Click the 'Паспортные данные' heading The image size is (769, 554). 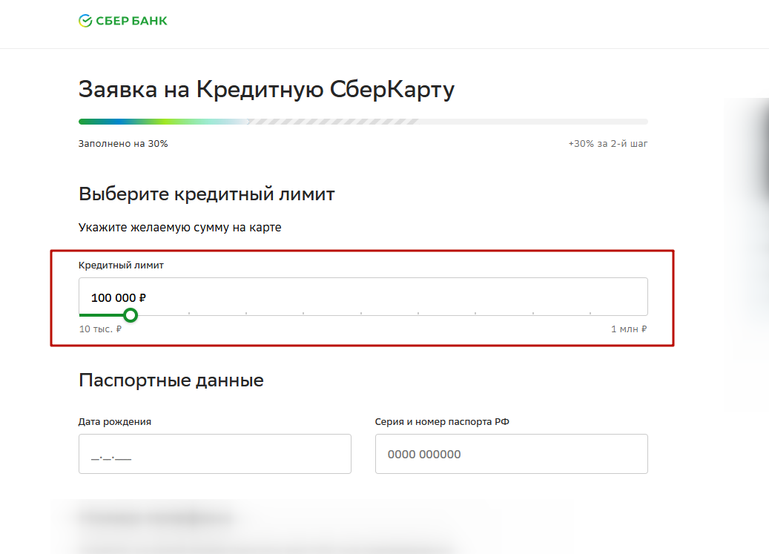coord(171,380)
